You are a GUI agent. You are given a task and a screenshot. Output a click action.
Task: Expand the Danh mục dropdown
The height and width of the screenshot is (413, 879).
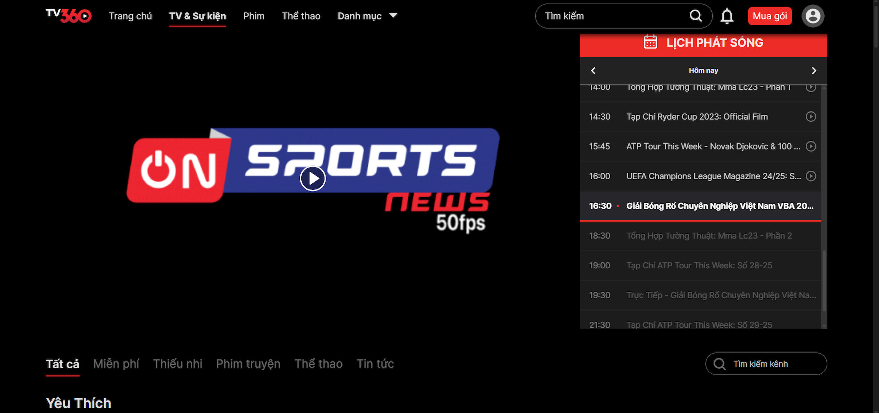pos(367,16)
